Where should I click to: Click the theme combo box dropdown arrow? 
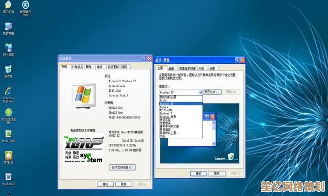200,92
